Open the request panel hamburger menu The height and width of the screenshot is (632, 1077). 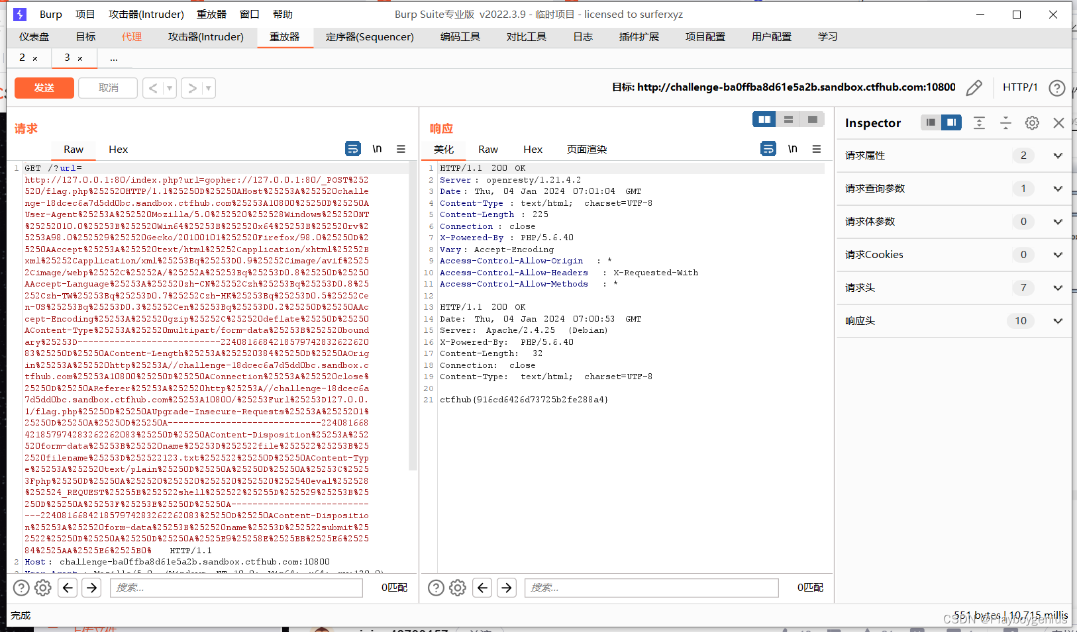coord(401,149)
